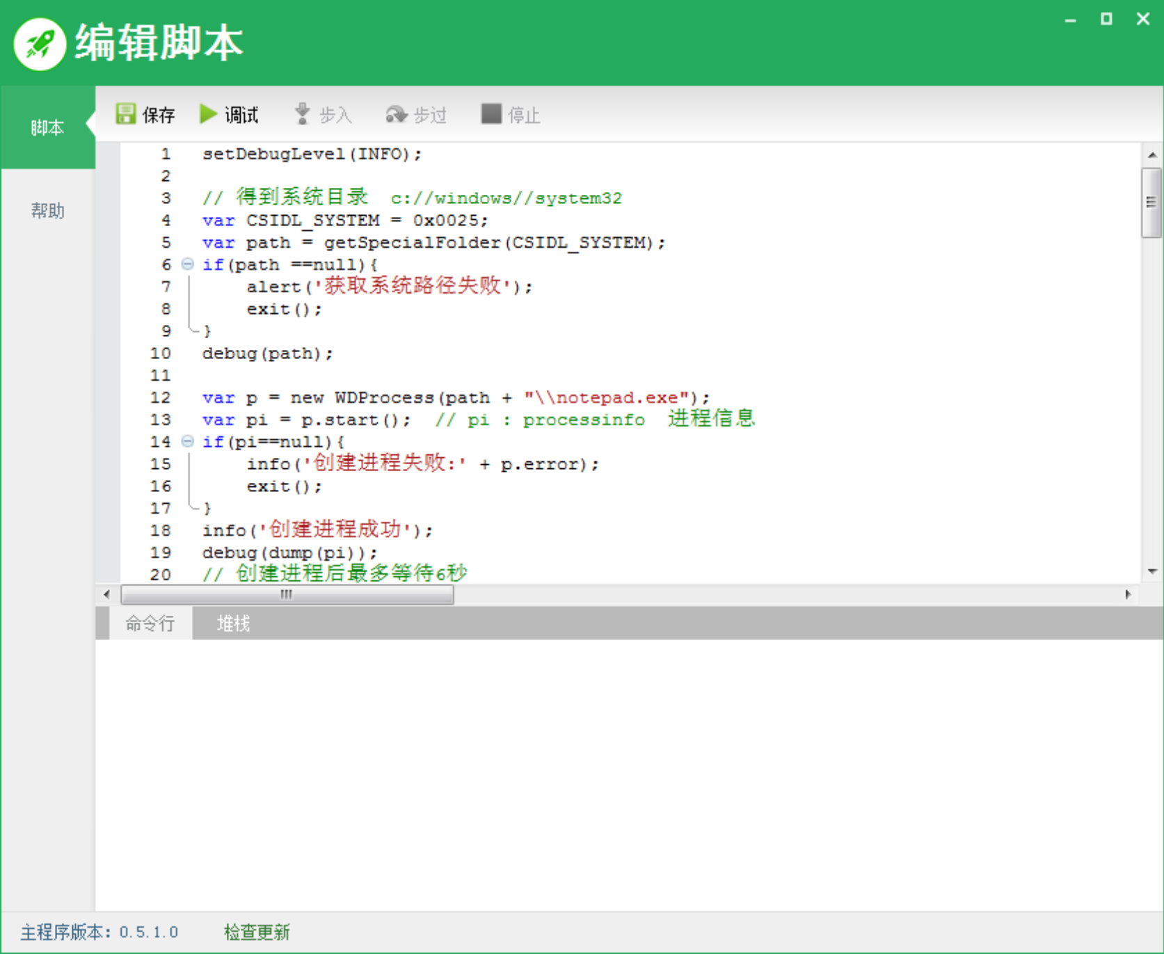Viewport: 1164px width, 954px height.
Task: Click the horizontal scrollbar right arrow
Action: pyautogui.click(x=1128, y=594)
